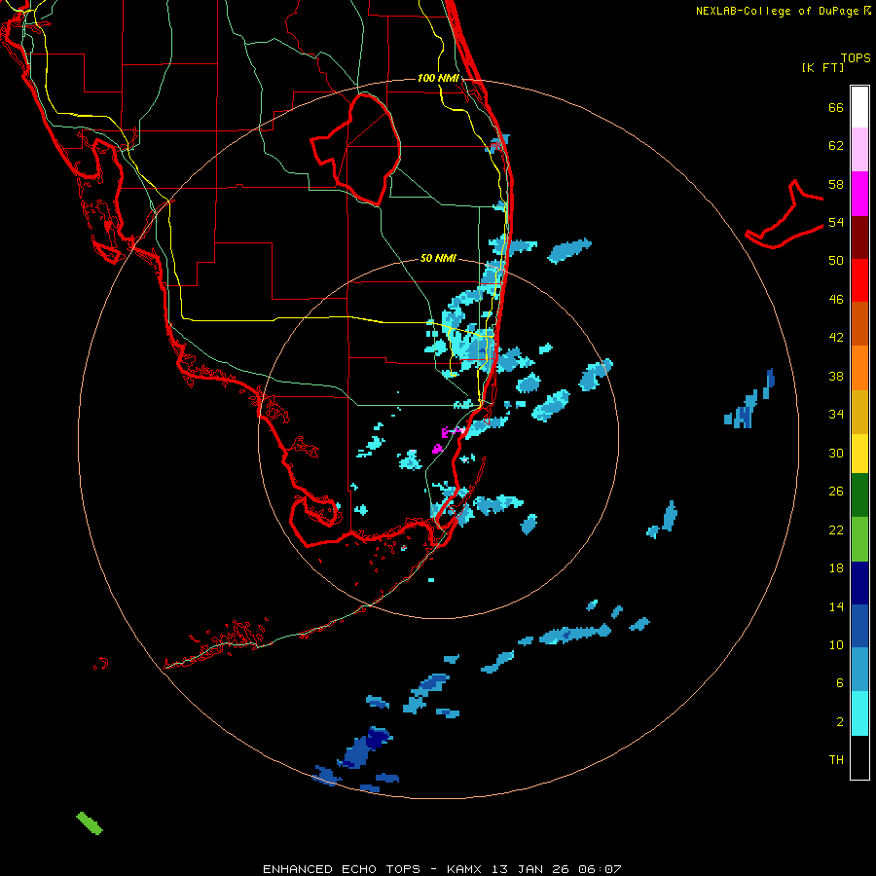Click the white swatch on the tops legend

pyautogui.click(x=859, y=107)
